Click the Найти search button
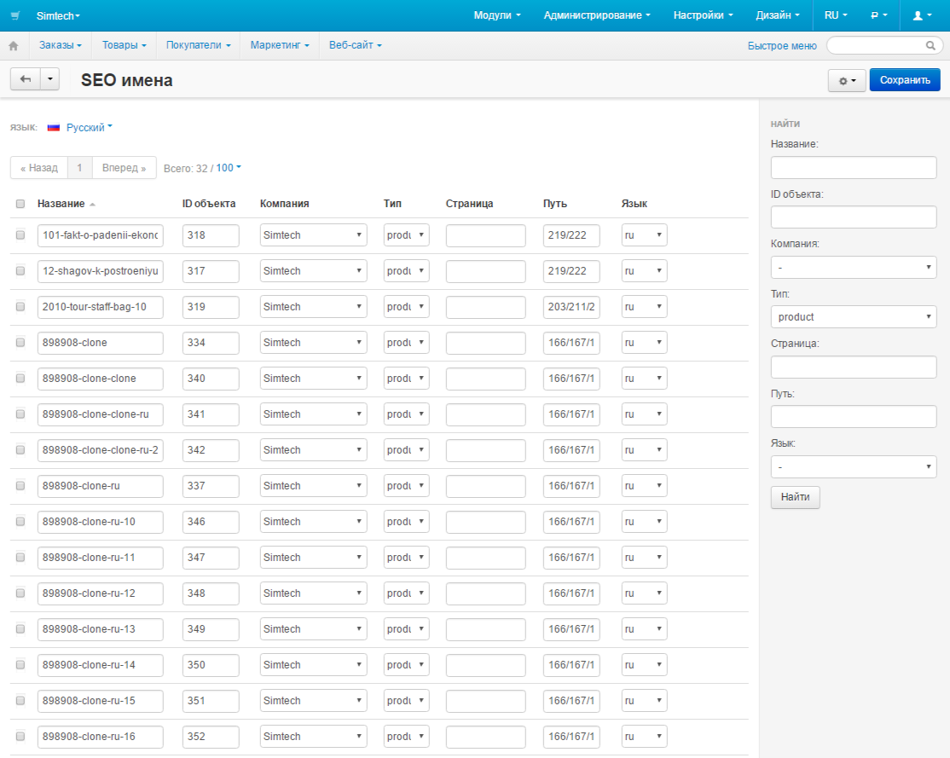 [795, 497]
